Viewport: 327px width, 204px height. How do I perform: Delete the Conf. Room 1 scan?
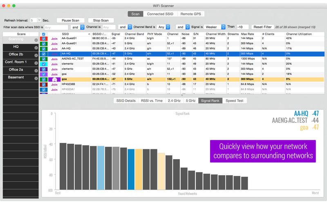tap(36, 62)
